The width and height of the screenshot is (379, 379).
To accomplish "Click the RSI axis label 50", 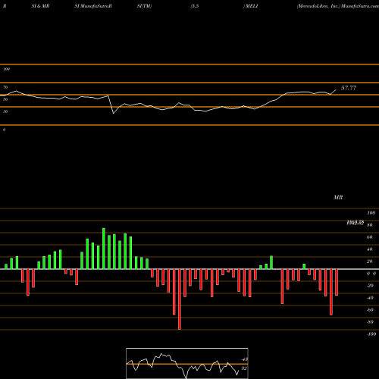I will coord(5,99).
